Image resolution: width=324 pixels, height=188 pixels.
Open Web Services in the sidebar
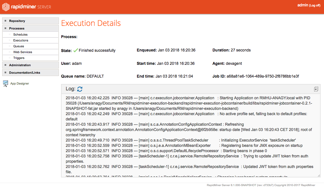point(22,52)
